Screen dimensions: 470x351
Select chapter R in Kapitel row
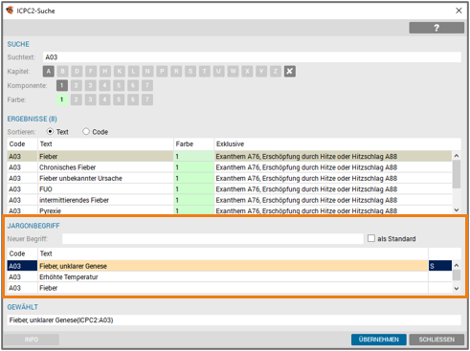coord(176,71)
